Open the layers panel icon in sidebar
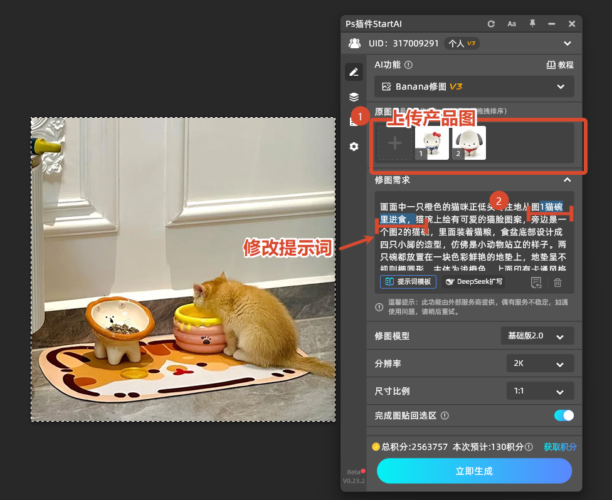The width and height of the screenshot is (612, 500). (354, 96)
